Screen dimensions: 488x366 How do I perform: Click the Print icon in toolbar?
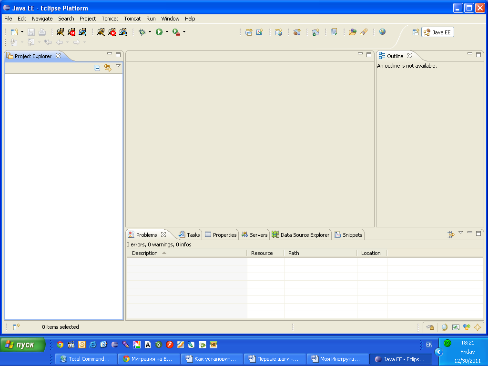point(42,32)
